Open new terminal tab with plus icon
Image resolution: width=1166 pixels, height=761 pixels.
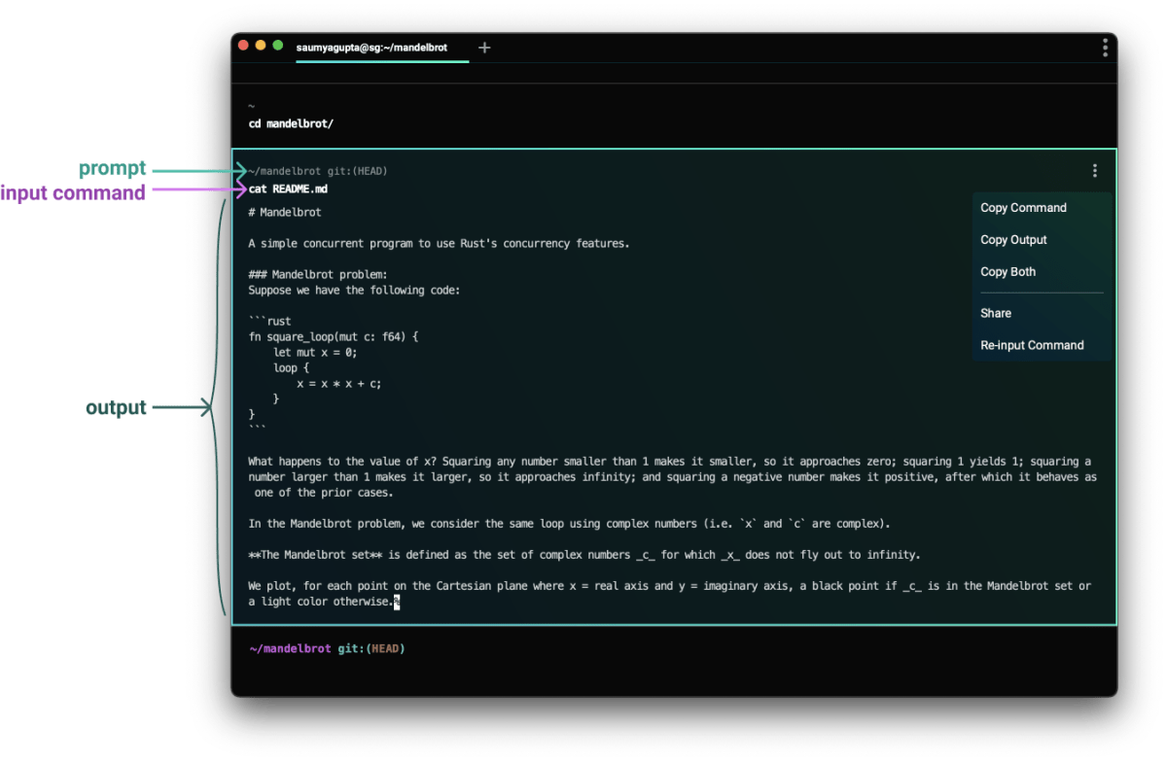[484, 48]
